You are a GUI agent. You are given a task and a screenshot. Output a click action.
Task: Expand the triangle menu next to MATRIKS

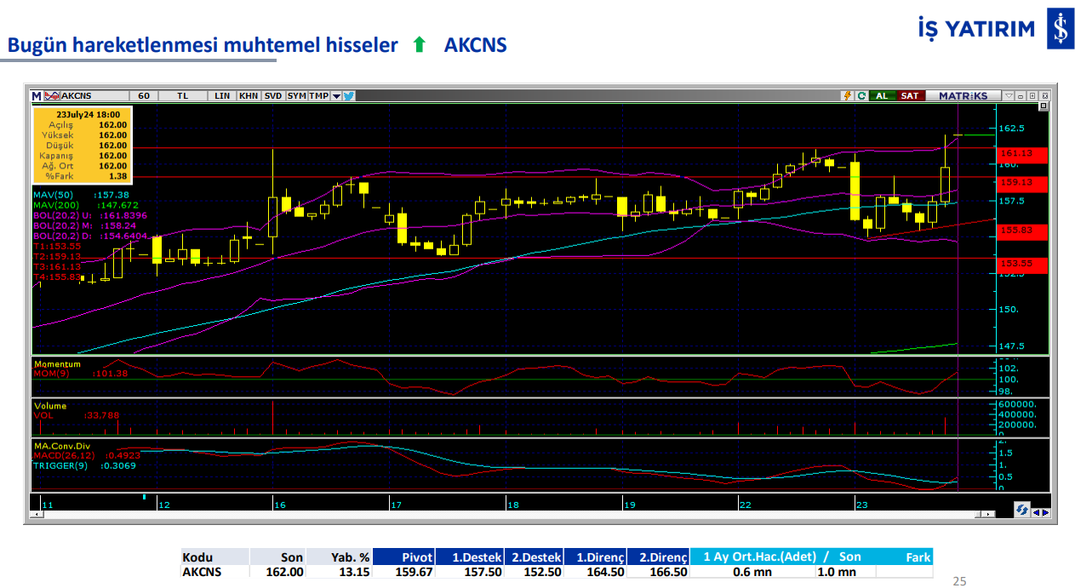point(1008,96)
